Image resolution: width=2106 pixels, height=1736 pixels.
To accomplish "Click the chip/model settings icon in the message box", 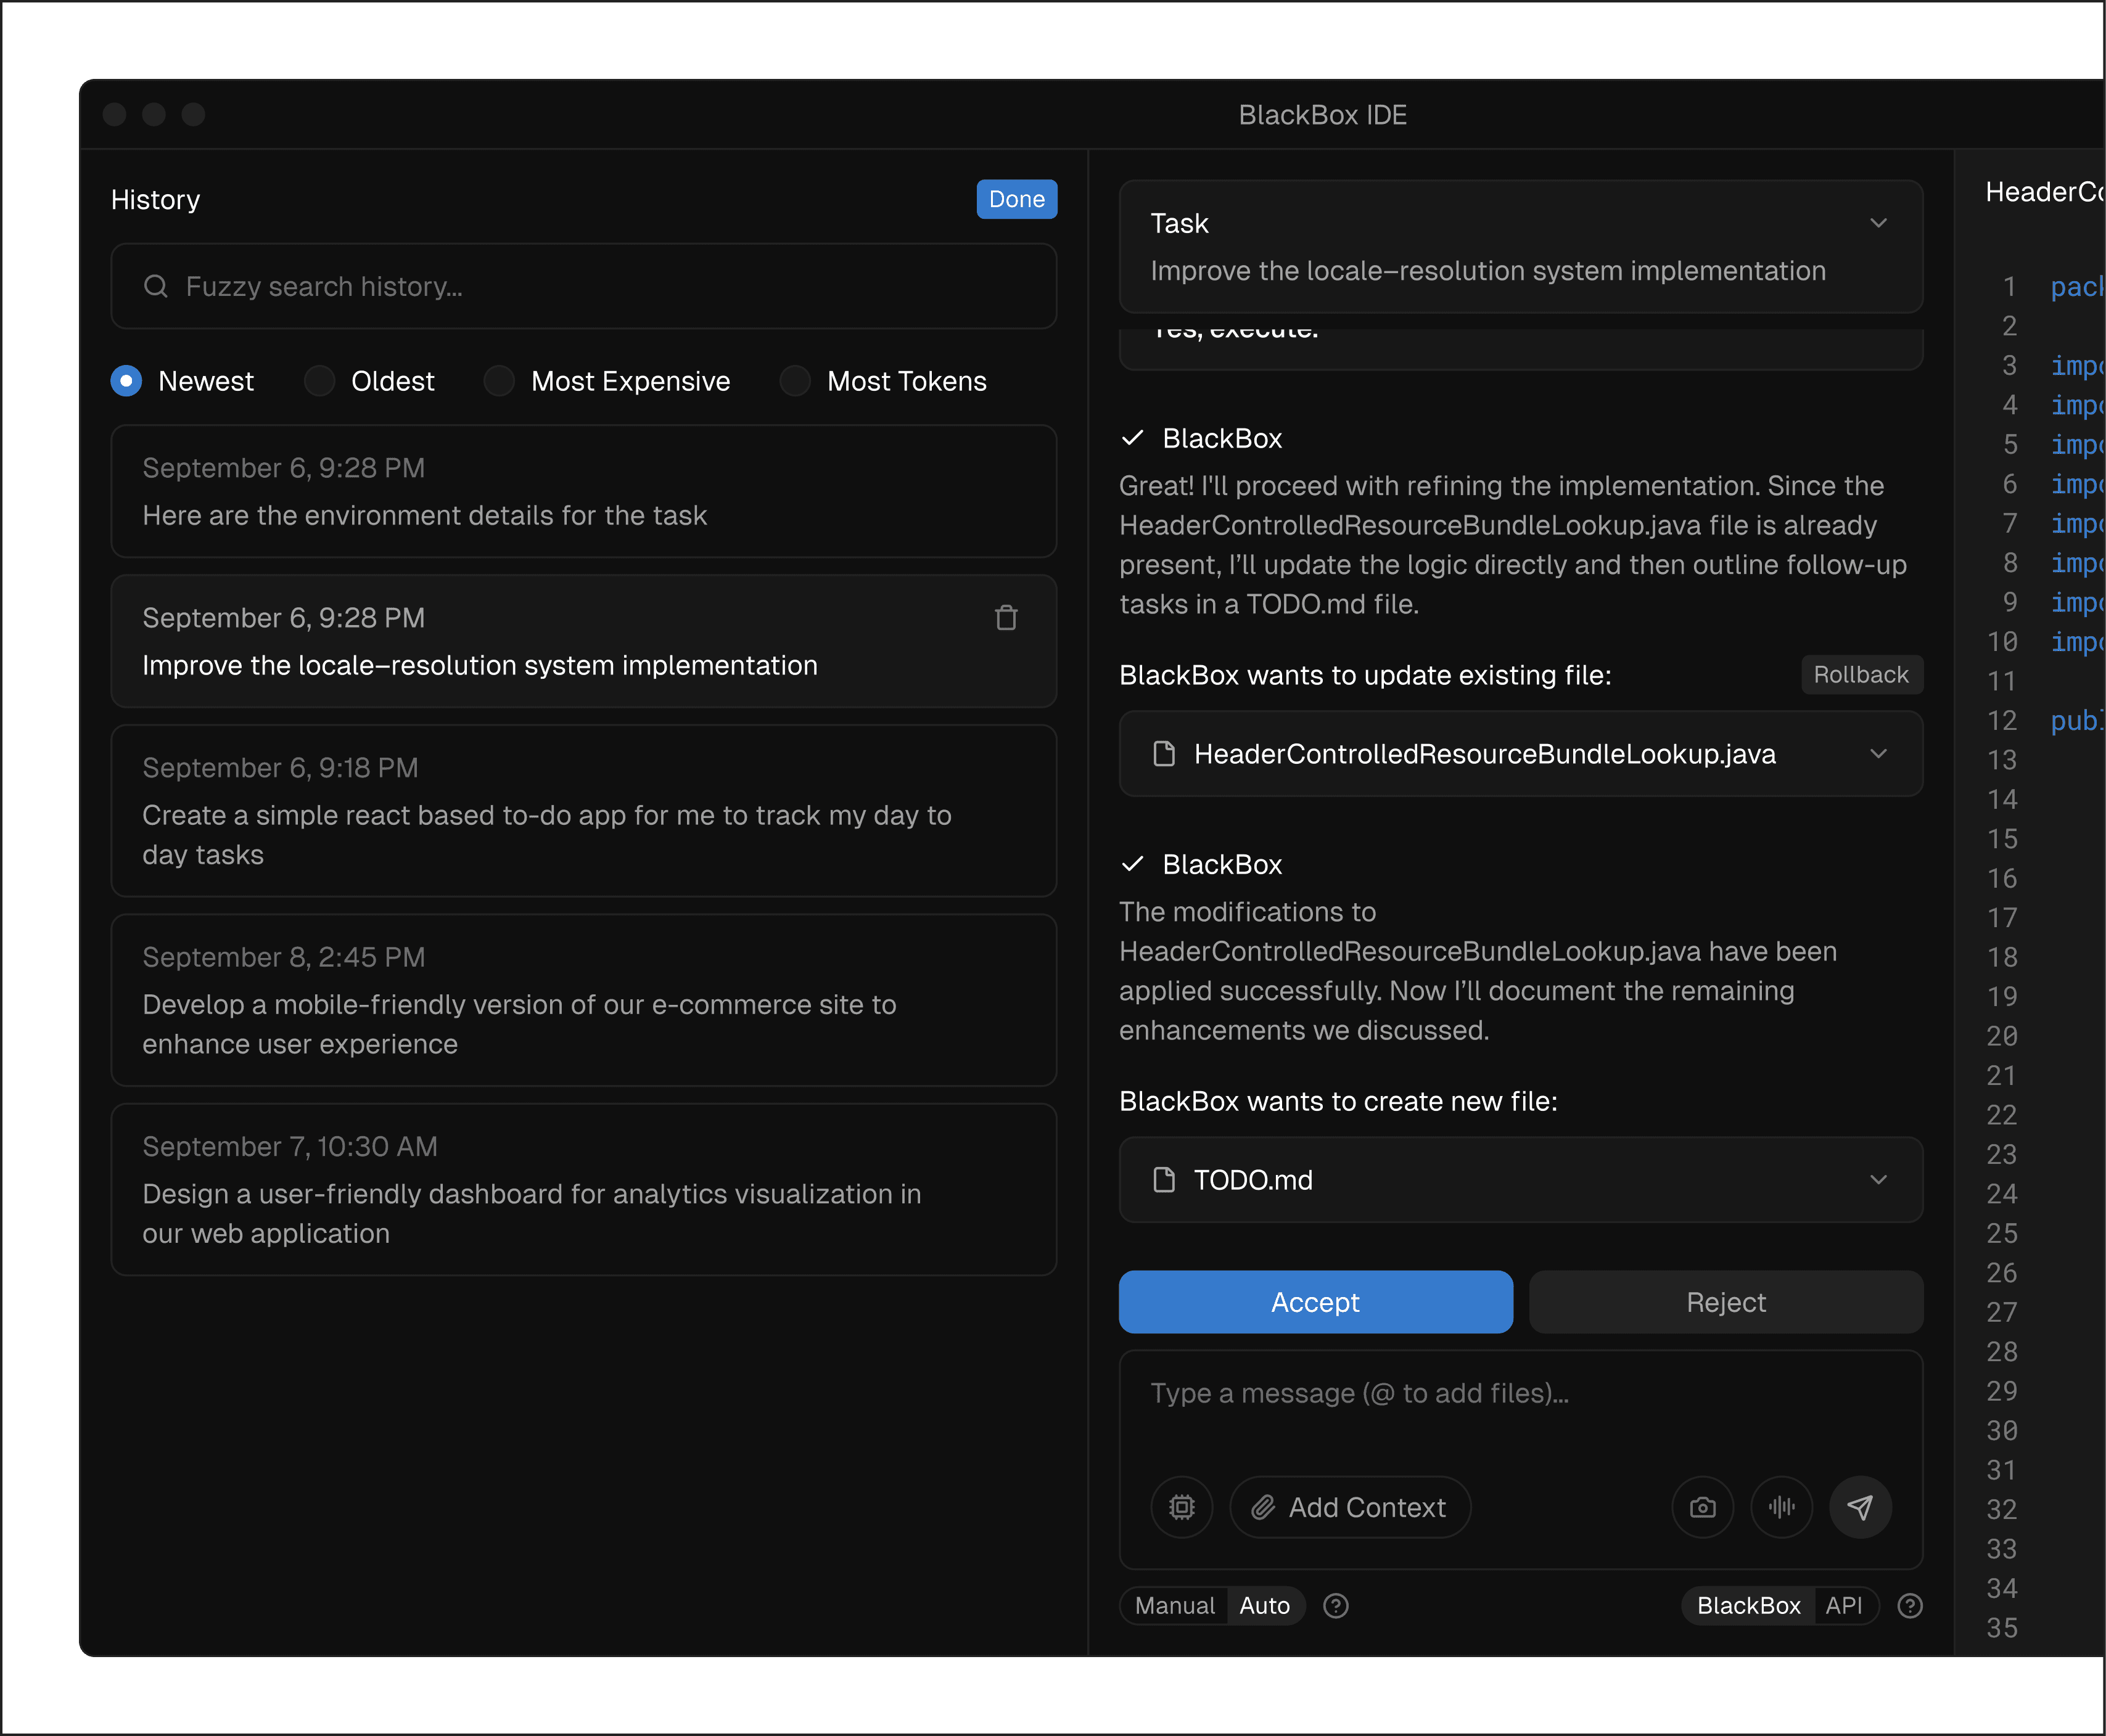I will click(1182, 1507).
